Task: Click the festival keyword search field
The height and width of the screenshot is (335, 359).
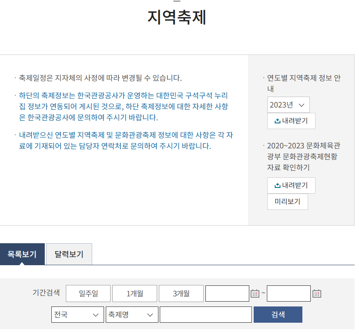Action: pyautogui.click(x=206, y=315)
